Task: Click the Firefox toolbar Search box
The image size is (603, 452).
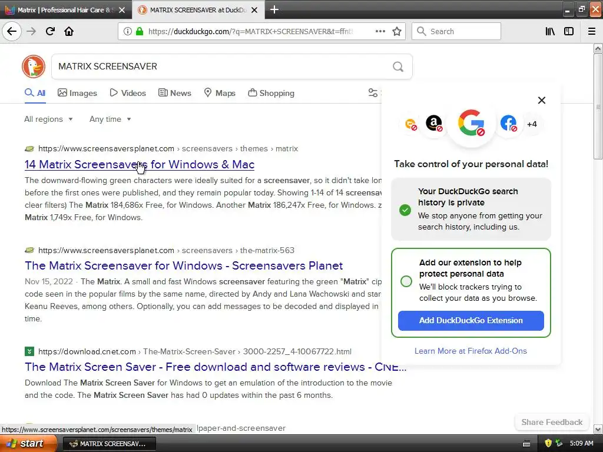Action: point(456,31)
